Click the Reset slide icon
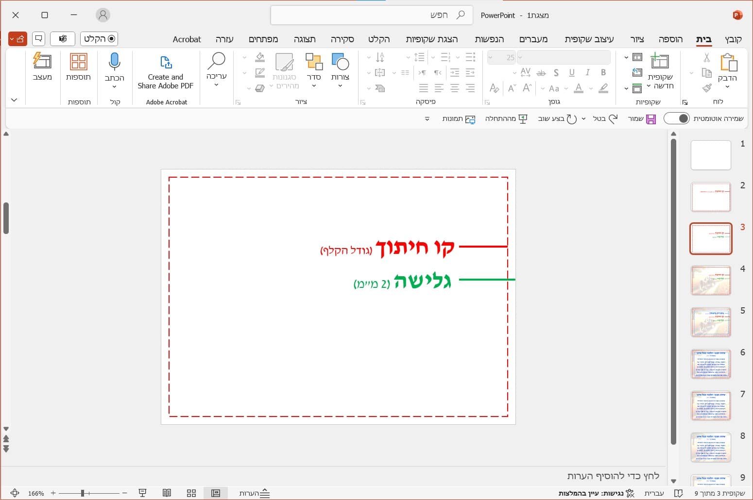Screen dimensions: 753x500 click(x=637, y=73)
